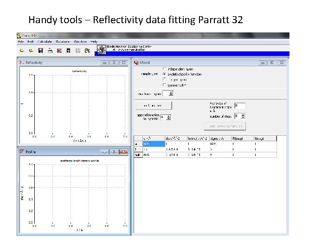Click the rho column header
The height and width of the screenshot is (250, 334).
(x=176, y=138)
